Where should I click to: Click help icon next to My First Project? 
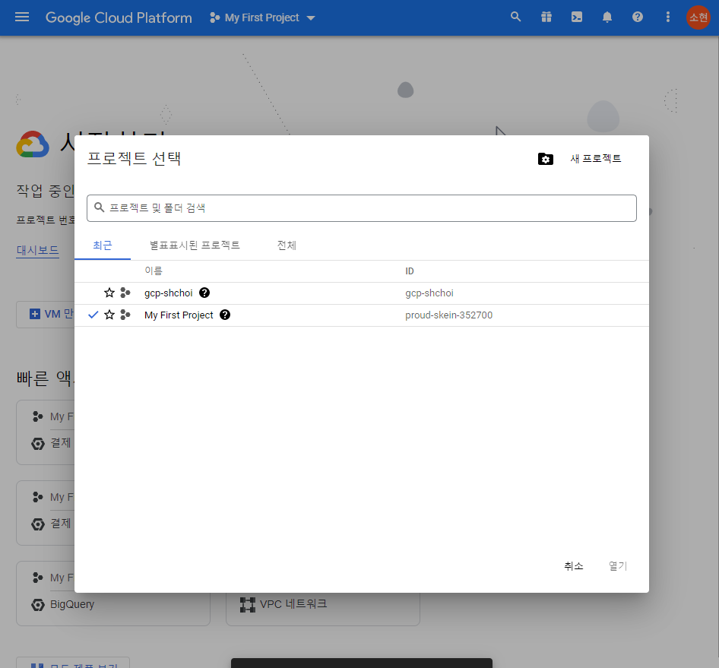click(225, 315)
